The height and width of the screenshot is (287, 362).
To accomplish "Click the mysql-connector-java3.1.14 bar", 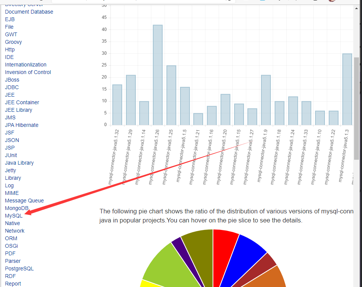I will pos(144,113).
